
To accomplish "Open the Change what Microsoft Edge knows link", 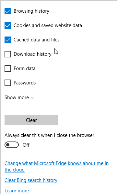I will [x=56, y=167].
